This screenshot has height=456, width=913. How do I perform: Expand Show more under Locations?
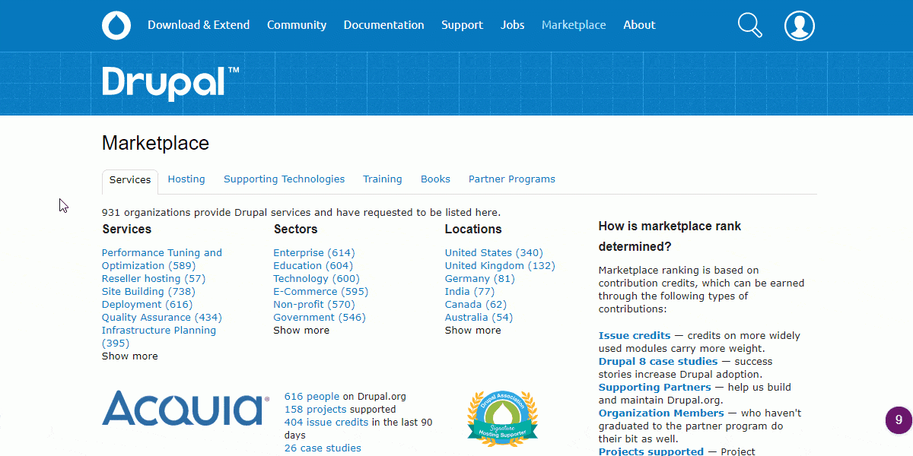click(473, 331)
